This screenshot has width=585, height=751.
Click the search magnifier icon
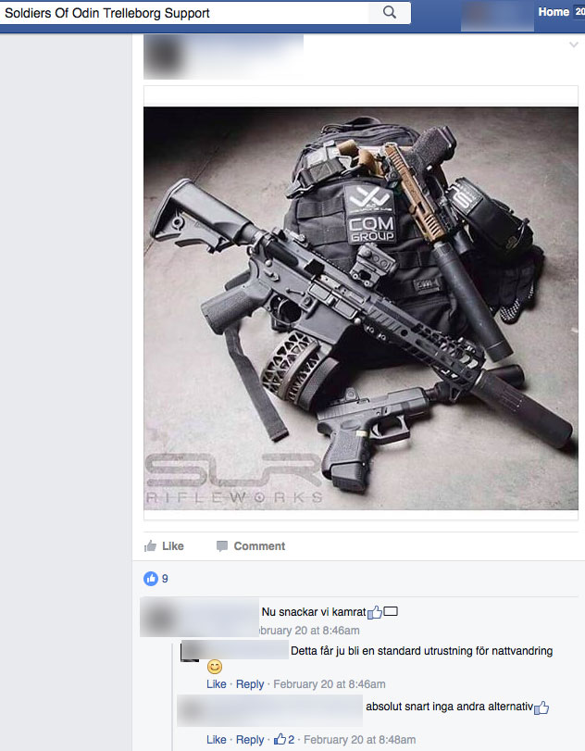pos(390,12)
